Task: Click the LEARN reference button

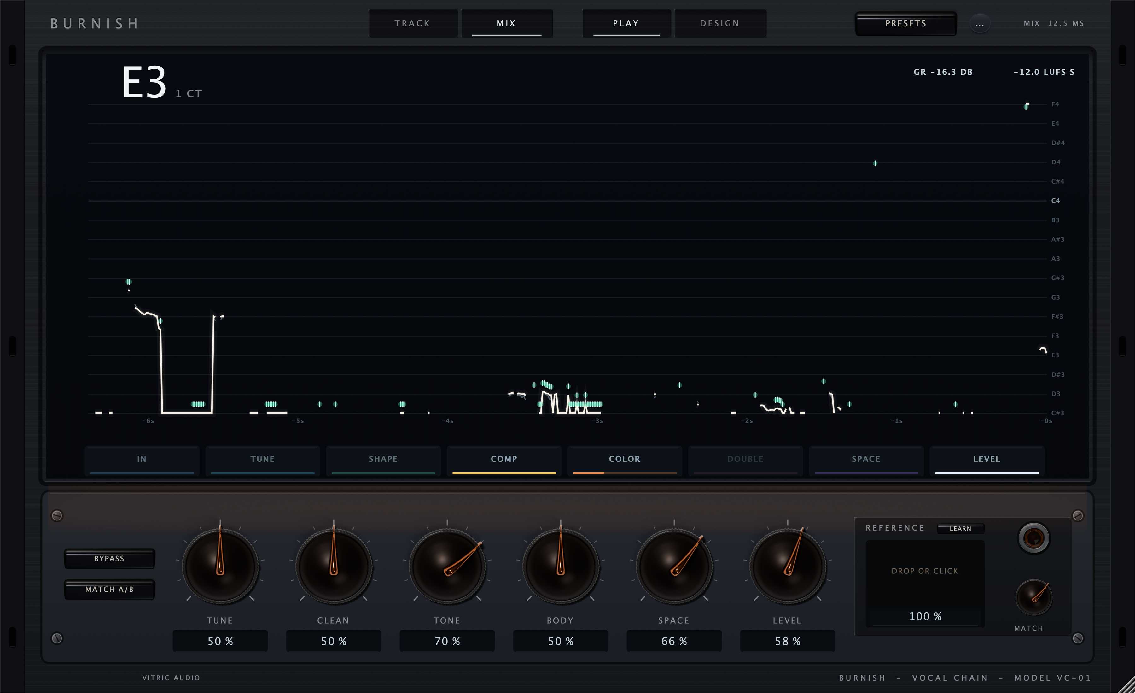Action: coord(960,529)
